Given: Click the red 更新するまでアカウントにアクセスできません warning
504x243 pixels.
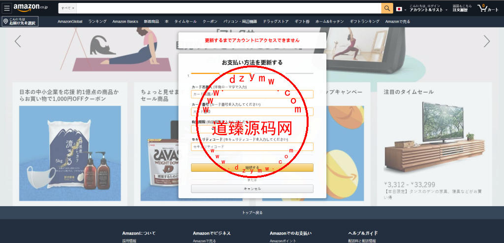Looking at the screenshot, I should [252, 40].
